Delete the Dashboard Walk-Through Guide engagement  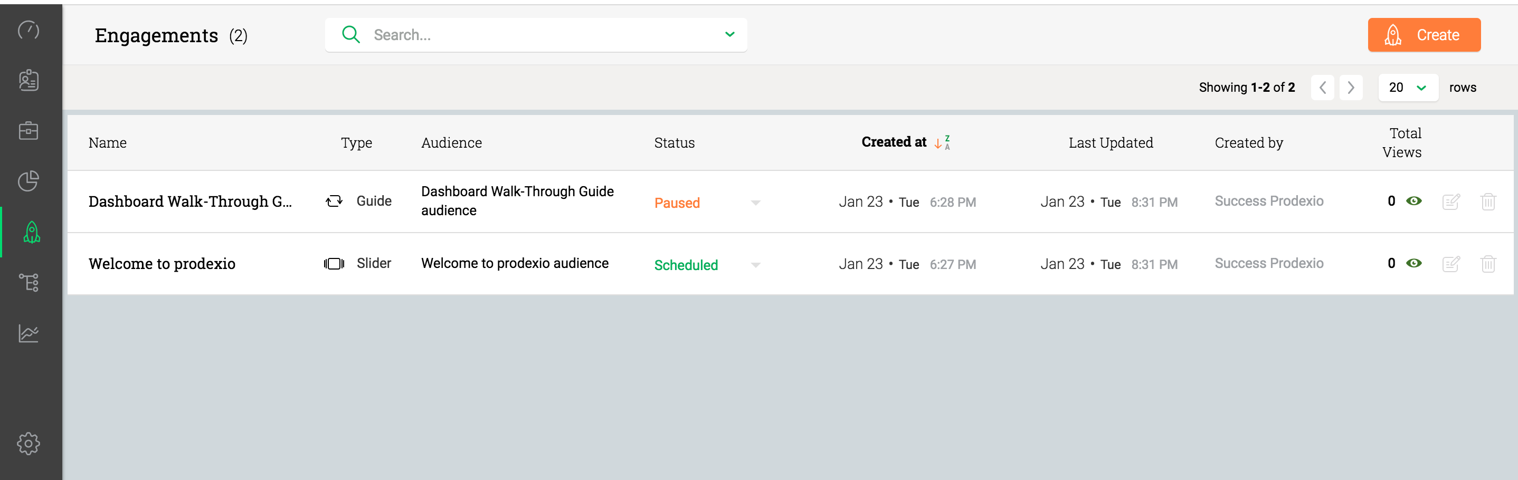tap(1488, 201)
